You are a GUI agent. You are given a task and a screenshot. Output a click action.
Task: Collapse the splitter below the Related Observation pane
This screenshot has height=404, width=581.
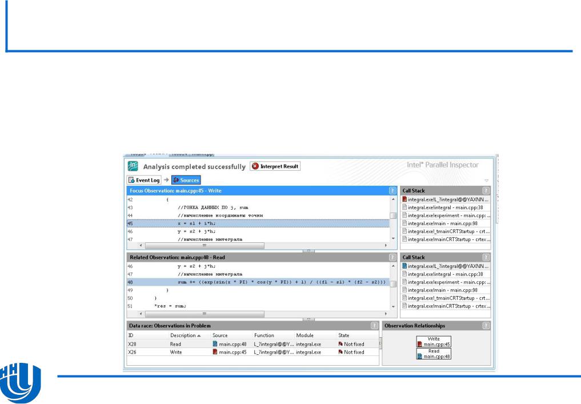pos(308,319)
